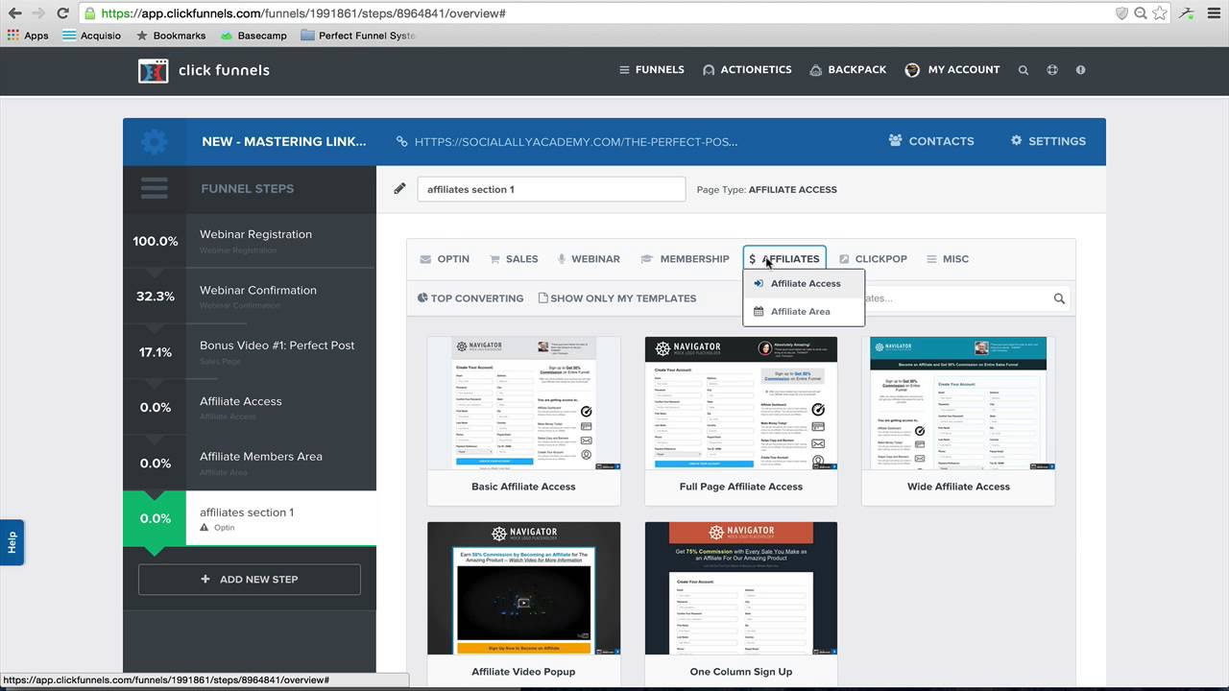Select the Bonus Video #1: Perfect Post step
The width and height of the screenshot is (1229, 691).
[250, 351]
